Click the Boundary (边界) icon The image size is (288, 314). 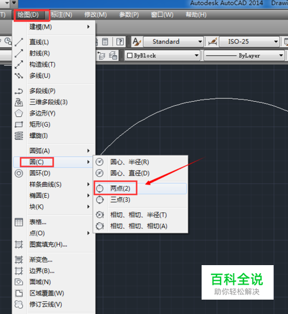[19, 271]
